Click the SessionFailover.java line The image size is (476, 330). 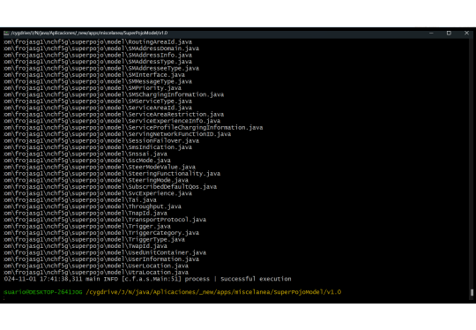point(101,140)
